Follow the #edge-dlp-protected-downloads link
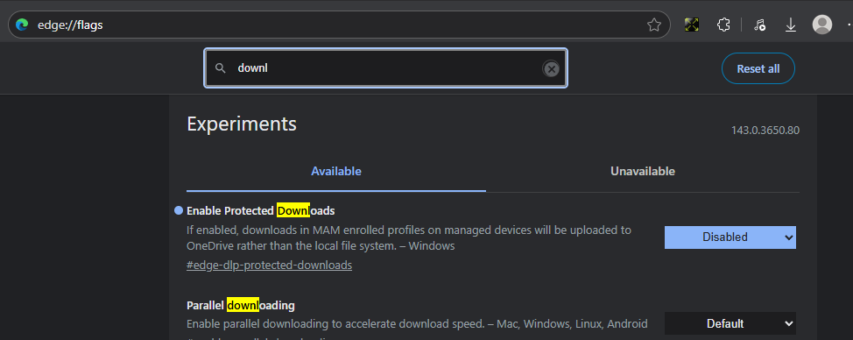The height and width of the screenshot is (340, 853). click(x=269, y=265)
